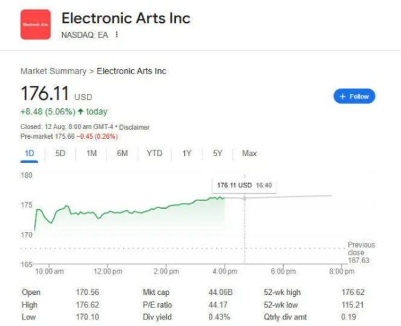Click the Electronic Arts red logo

point(36,25)
